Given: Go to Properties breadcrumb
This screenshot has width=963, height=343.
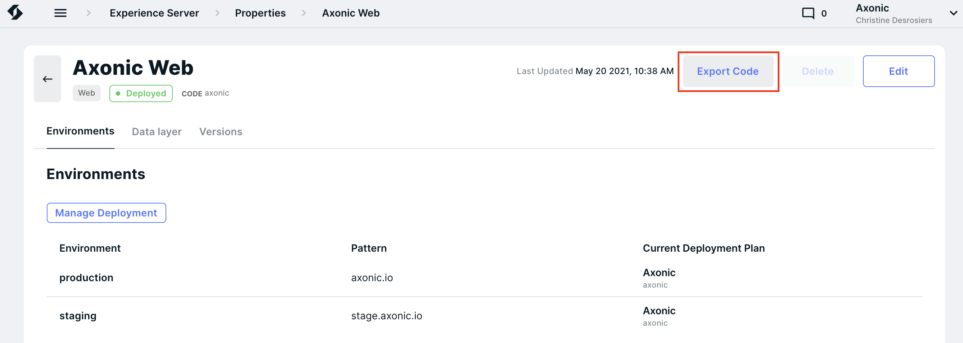Looking at the screenshot, I should (x=260, y=13).
